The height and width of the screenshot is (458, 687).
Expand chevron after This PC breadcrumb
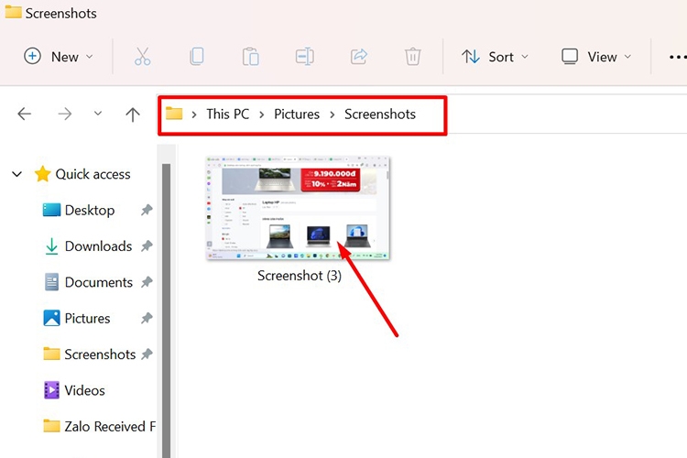click(262, 114)
